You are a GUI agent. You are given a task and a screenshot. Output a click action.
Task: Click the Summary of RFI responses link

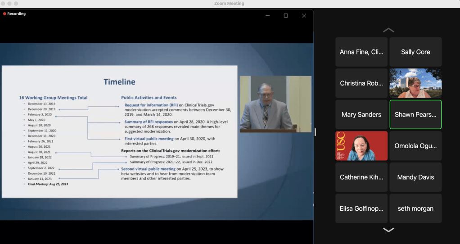(149, 122)
